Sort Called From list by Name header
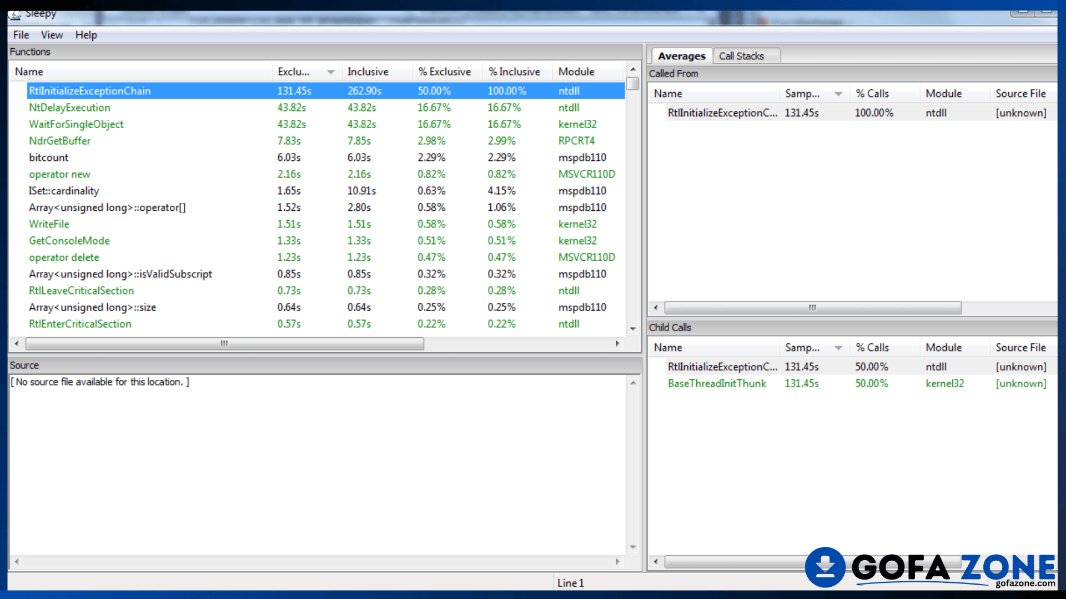Viewport: 1066px width, 599px height. click(715, 94)
